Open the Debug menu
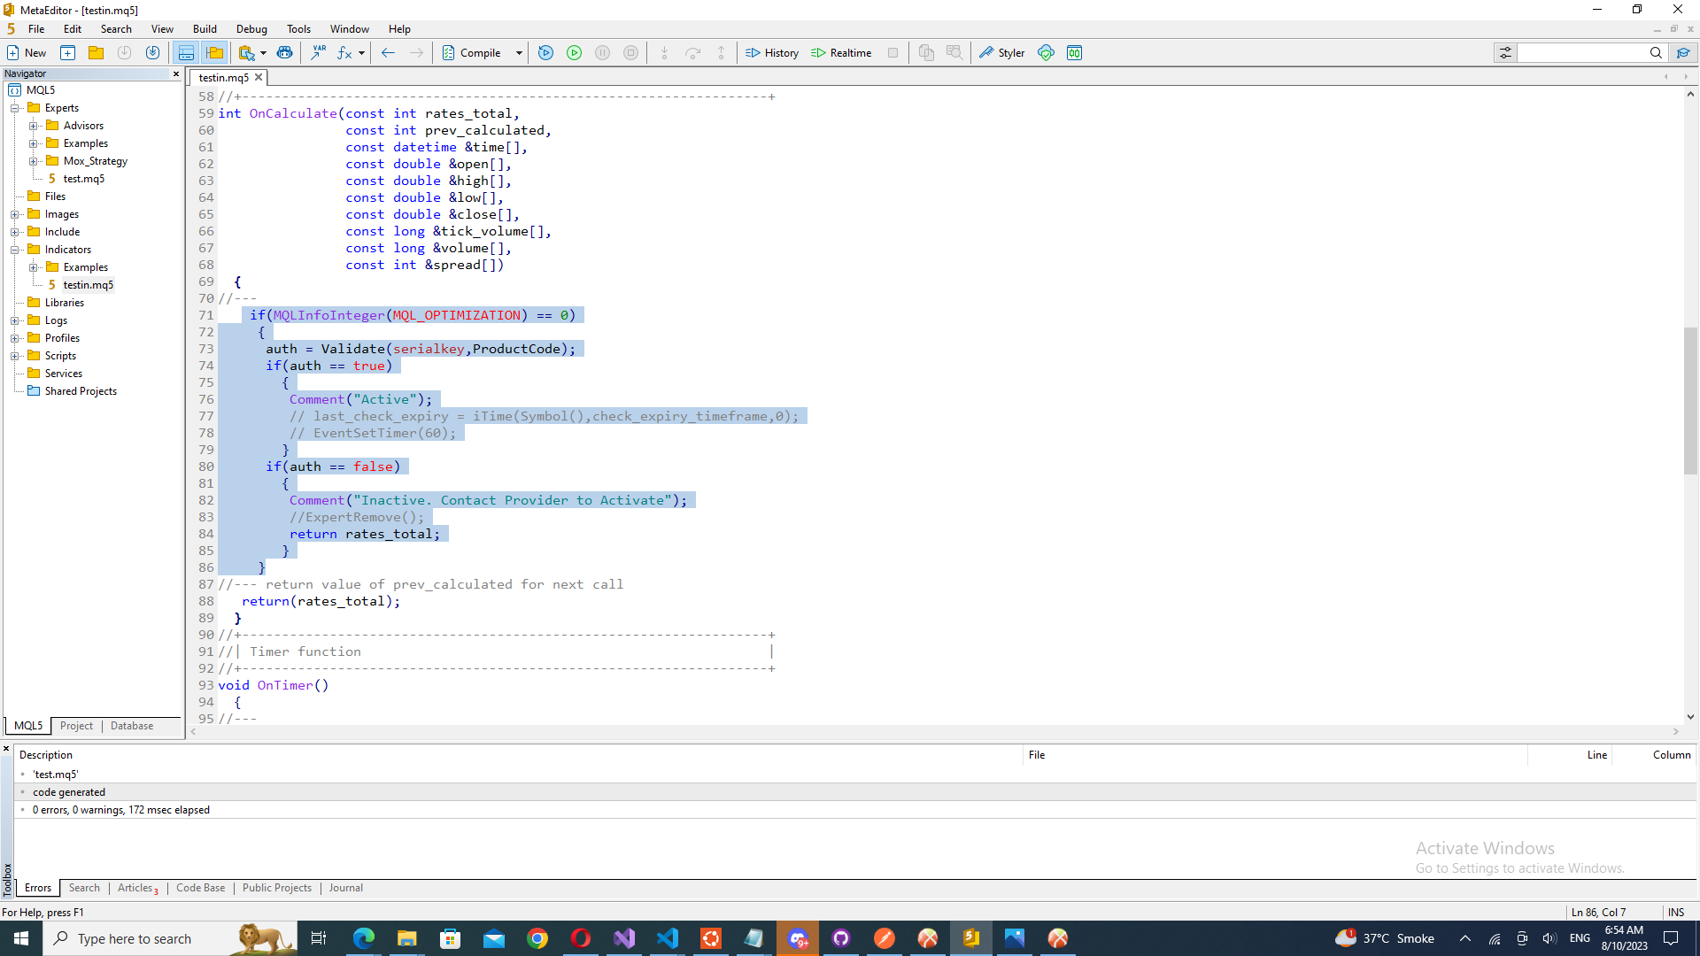Screen dimensions: 1700x956 [251, 29]
